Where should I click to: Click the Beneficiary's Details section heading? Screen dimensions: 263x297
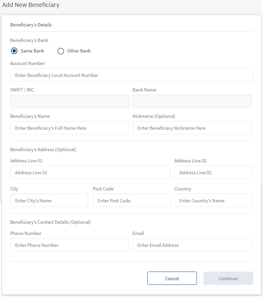click(x=31, y=25)
